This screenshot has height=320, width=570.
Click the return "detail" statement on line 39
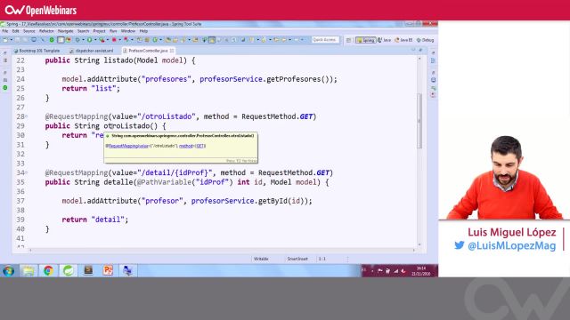95,220
